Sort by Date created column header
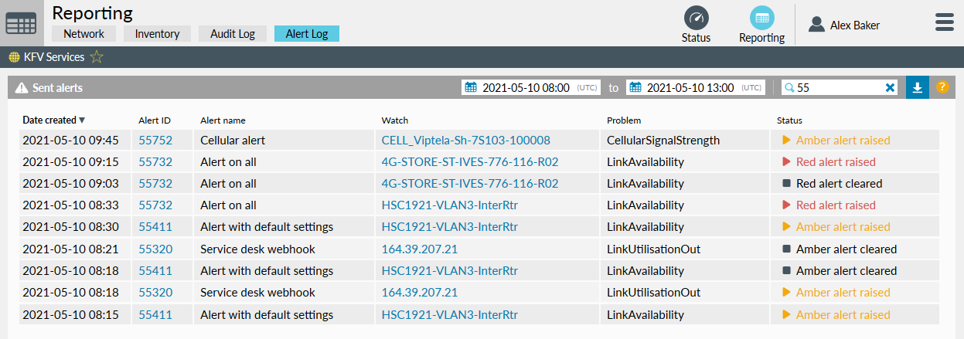Image resolution: width=964 pixels, height=339 pixels. pos(53,120)
